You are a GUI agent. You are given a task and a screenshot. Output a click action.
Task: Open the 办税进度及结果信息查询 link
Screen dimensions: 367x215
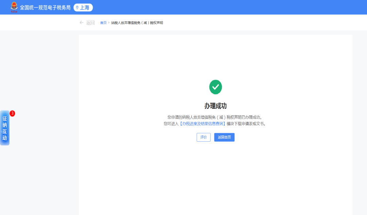pos(203,124)
